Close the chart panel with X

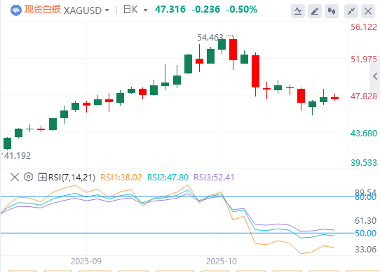[368, 11]
